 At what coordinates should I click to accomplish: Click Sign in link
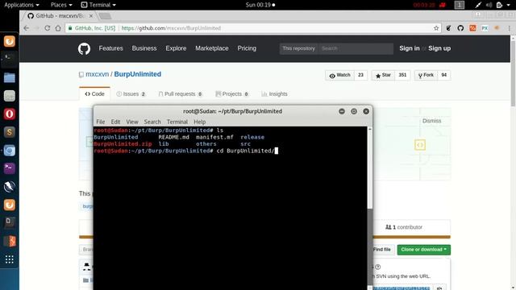point(410,48)
